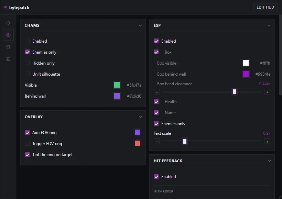Click the 0.9x text scale value
Image resolution: width=282 pixels, height=199 pixels.
[x=267, y=133]
